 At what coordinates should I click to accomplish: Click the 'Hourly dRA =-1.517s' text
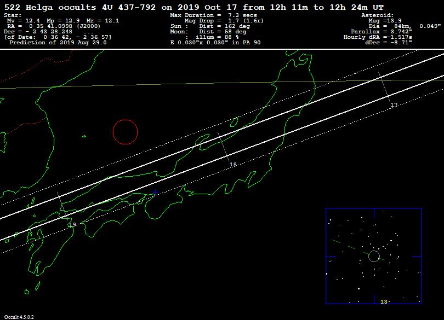pos(378,37)
